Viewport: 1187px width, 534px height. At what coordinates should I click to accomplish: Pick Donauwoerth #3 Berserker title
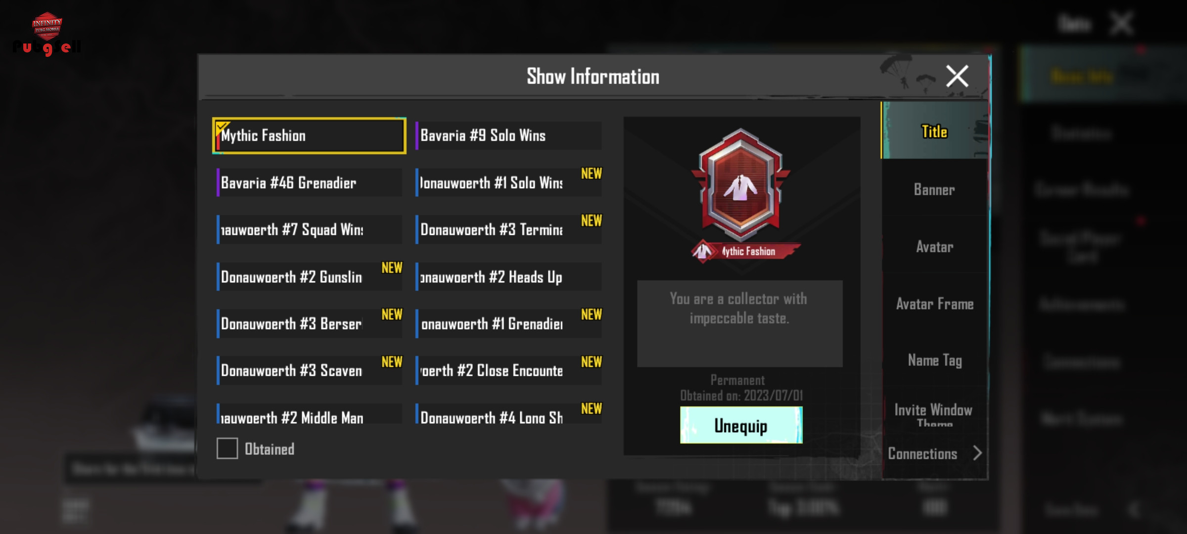(x=309, y=324)
